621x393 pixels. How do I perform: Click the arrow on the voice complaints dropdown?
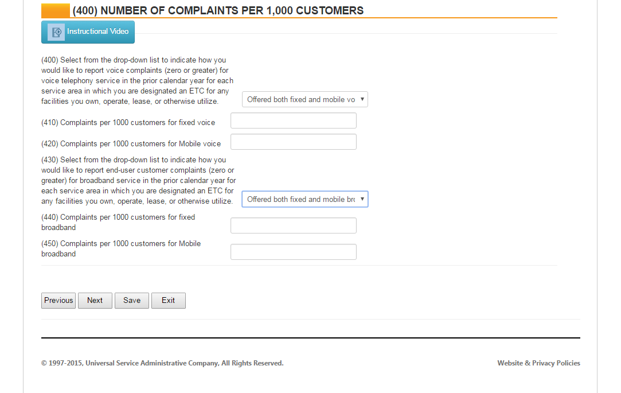(362, 99)
